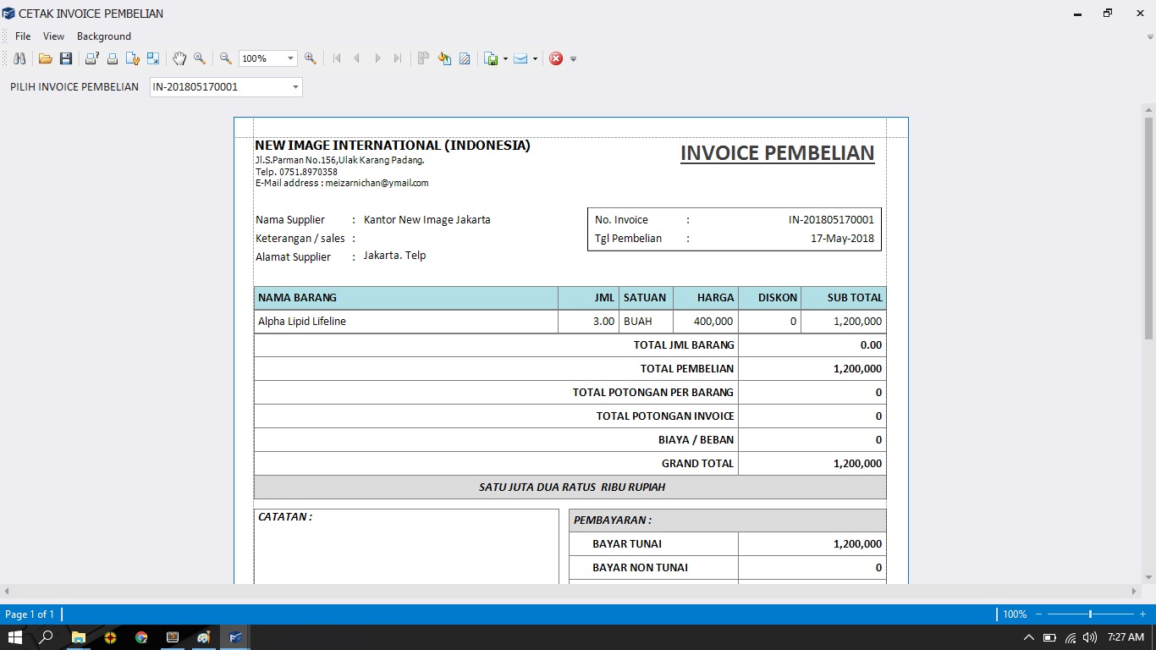
Task: Click the invoice number IN-201805170001 in report
Action: pos(831,219)
